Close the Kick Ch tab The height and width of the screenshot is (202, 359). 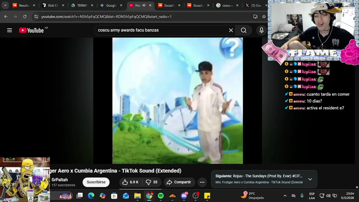pos(63,5)
